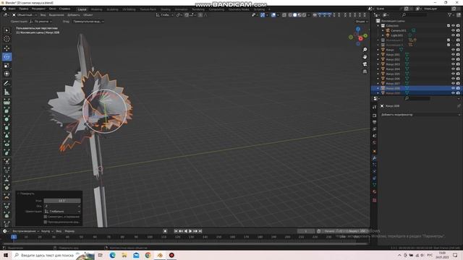Enable the first checkbox in Rotate operator panel
The height and width of the screenshot is (260, 463).
[45, 217]
